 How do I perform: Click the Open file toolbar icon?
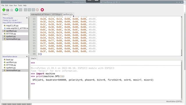pyautogui.click(x=8, y=10)
